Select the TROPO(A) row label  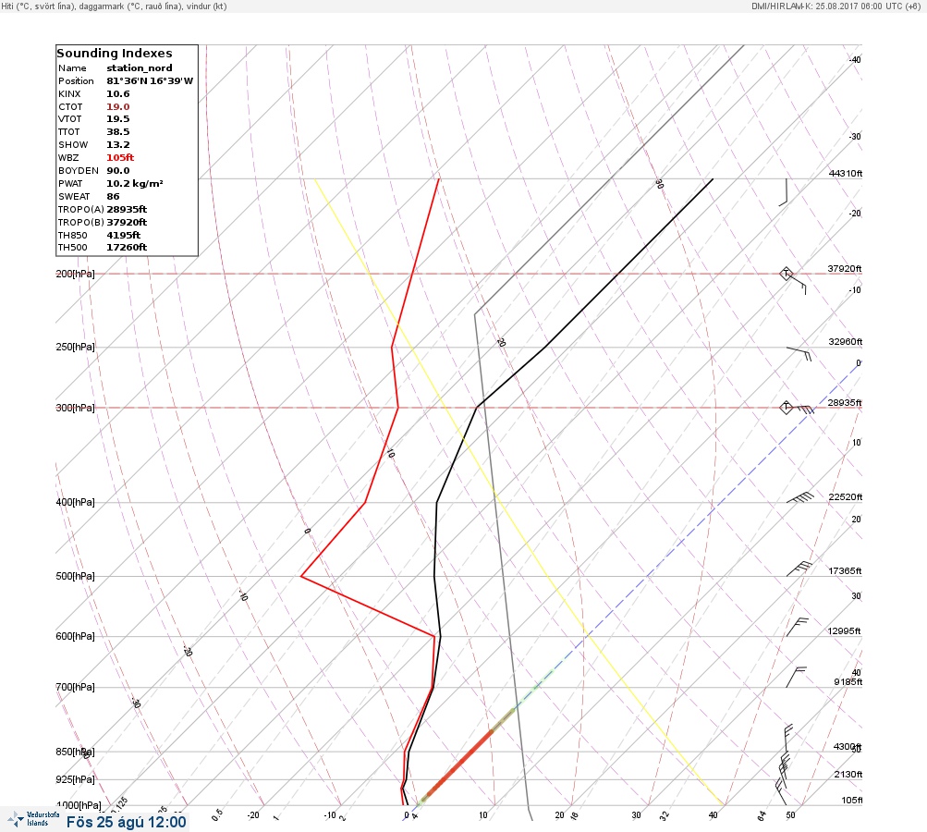tap(81, 209)
